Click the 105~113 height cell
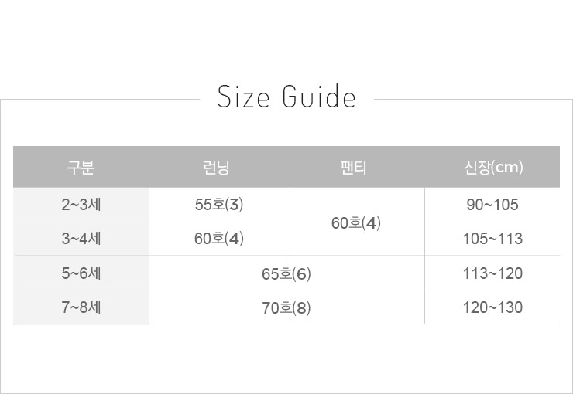The height and width of the screenshot is (394, 573). [492, 239]
